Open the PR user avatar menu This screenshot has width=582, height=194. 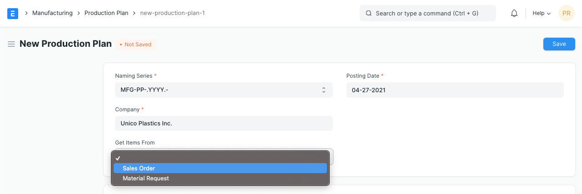click(x=566, y=13)
